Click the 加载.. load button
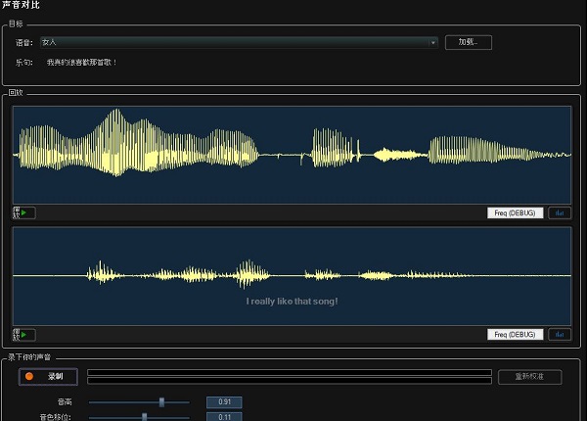This screenshot has width=587, height=421. (x=468, y=42)
